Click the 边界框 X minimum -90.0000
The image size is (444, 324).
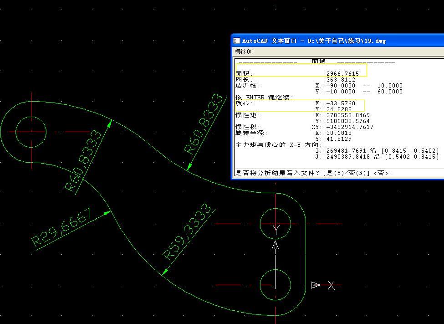click(341, 85)
